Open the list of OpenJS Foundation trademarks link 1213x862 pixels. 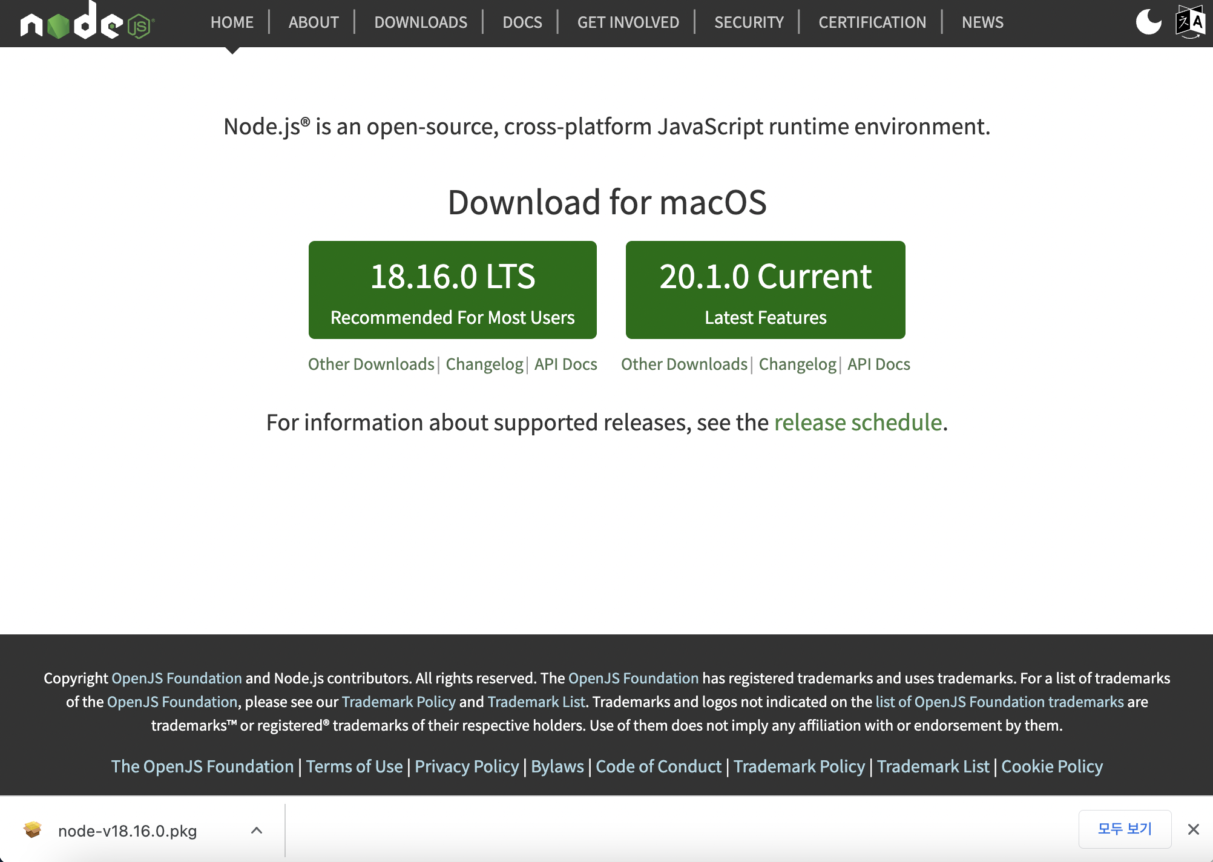999,702
